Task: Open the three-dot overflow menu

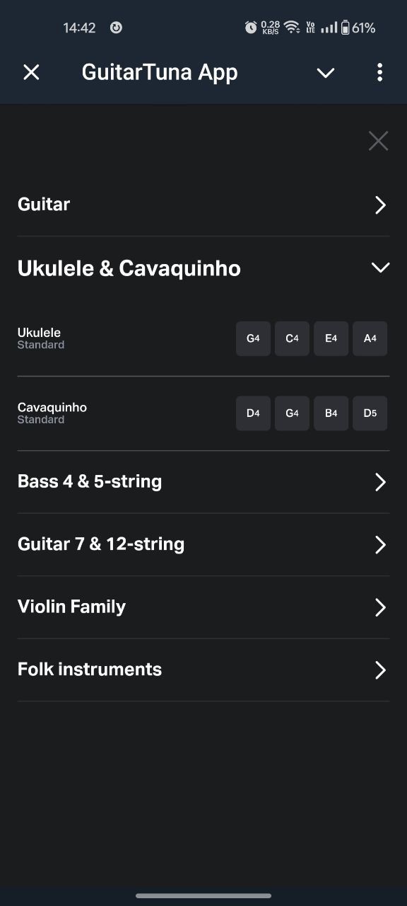Action: [379, 72]
